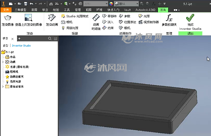Click the Save icon in quick access
This screenshot has height=136, width=211.
coord(26,4)
